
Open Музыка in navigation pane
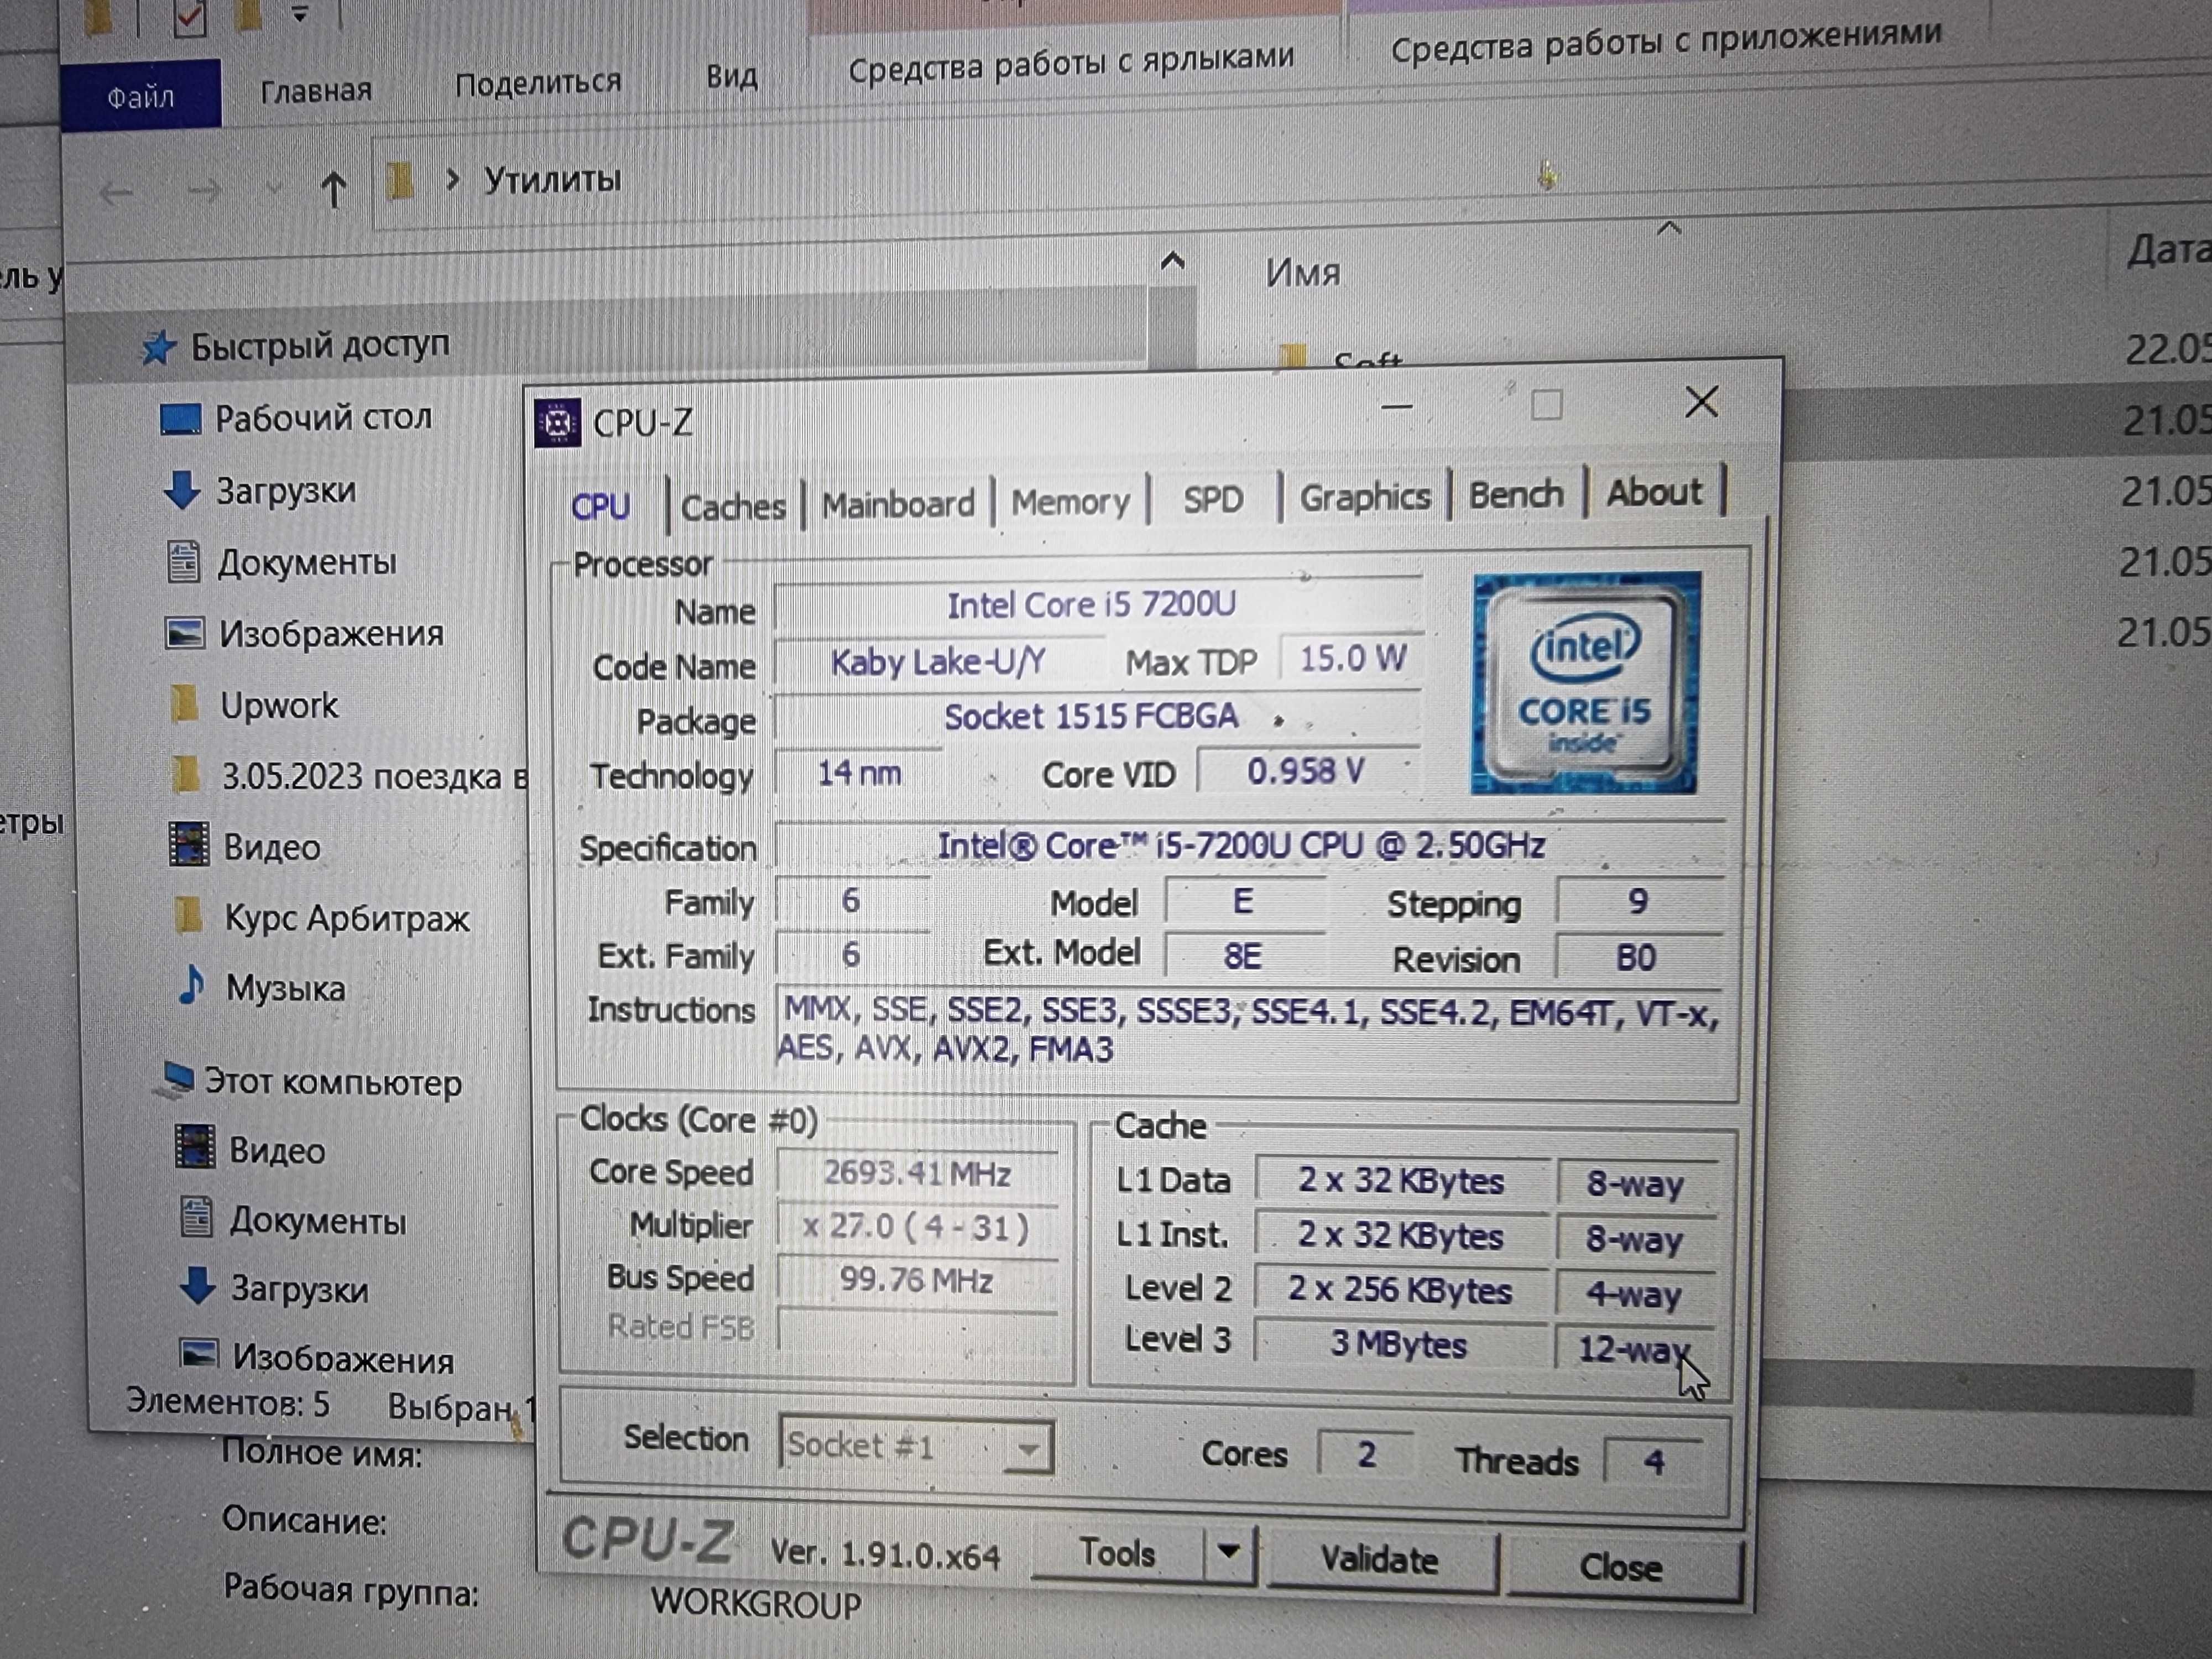click(285, 988)
